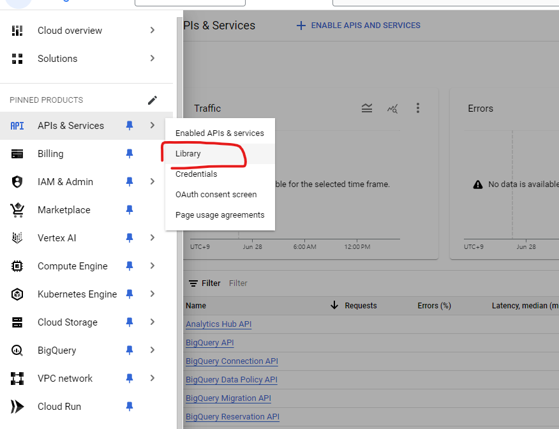Image resolution: width=559 pixels, height=429 pixels.
Task: Open Page usage agreements submenu item
Action: click(x=220, y=215)
